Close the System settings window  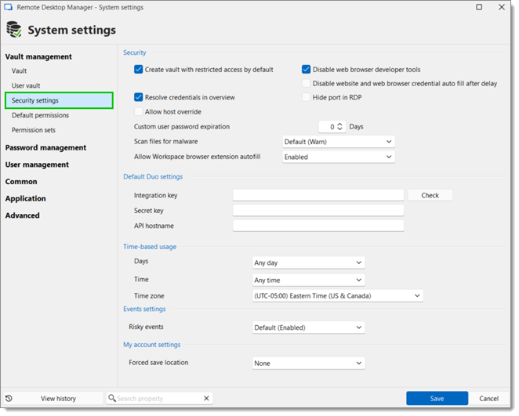(x=502, y=7)
